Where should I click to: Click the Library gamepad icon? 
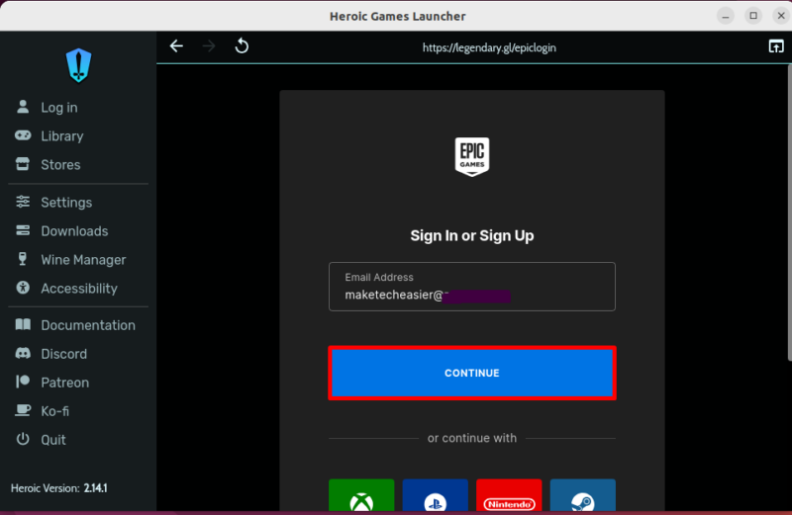pos(23,135)
